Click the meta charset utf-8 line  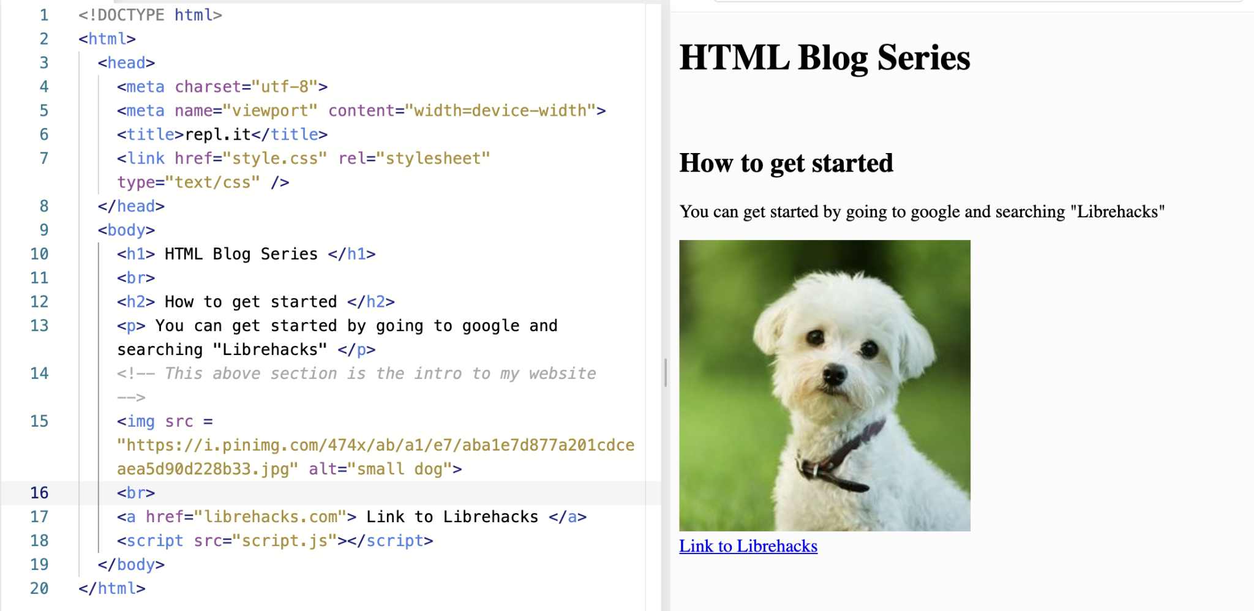coord(222,86)
